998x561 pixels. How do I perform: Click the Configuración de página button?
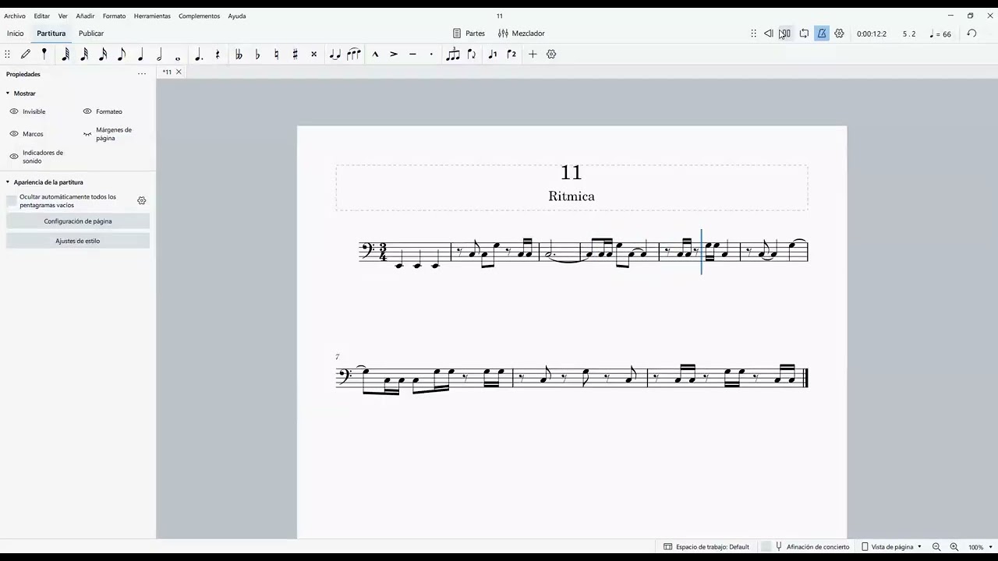tap(78, 221)
